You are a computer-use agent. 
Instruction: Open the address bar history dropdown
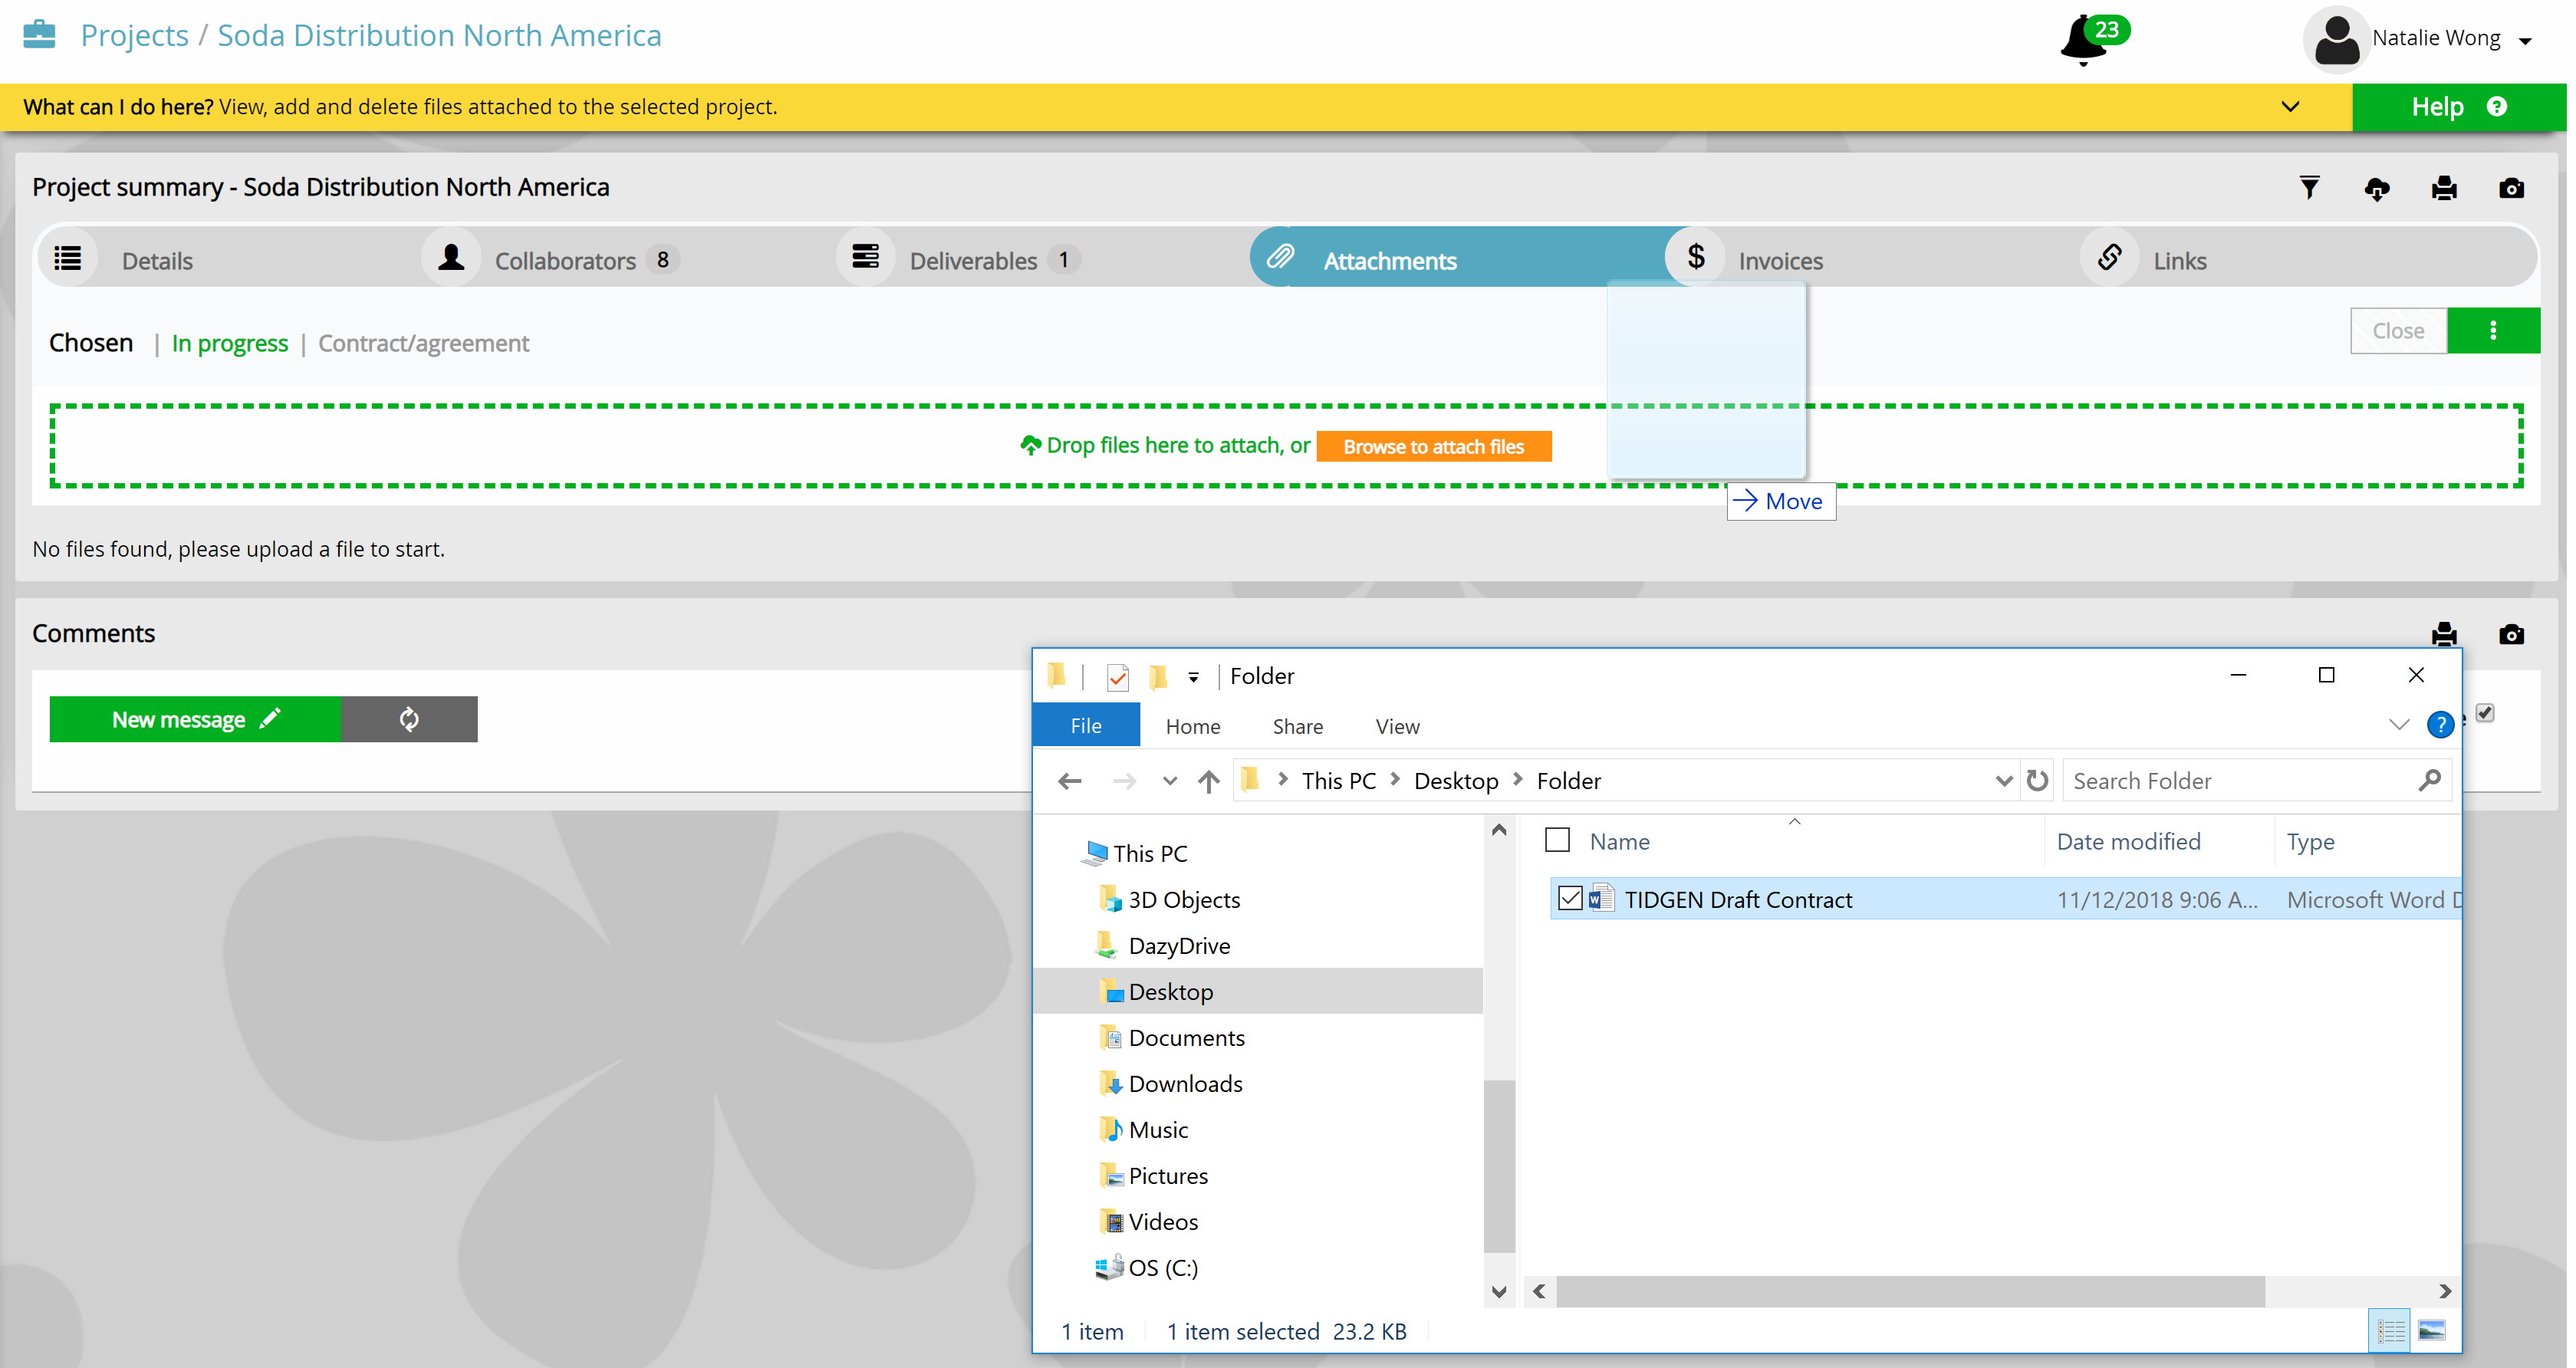tap(2003, 781)
